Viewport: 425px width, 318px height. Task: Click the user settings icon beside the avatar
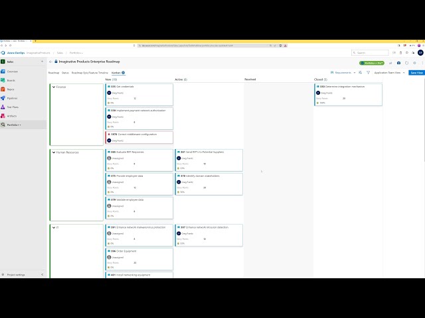tap(413, 53)
